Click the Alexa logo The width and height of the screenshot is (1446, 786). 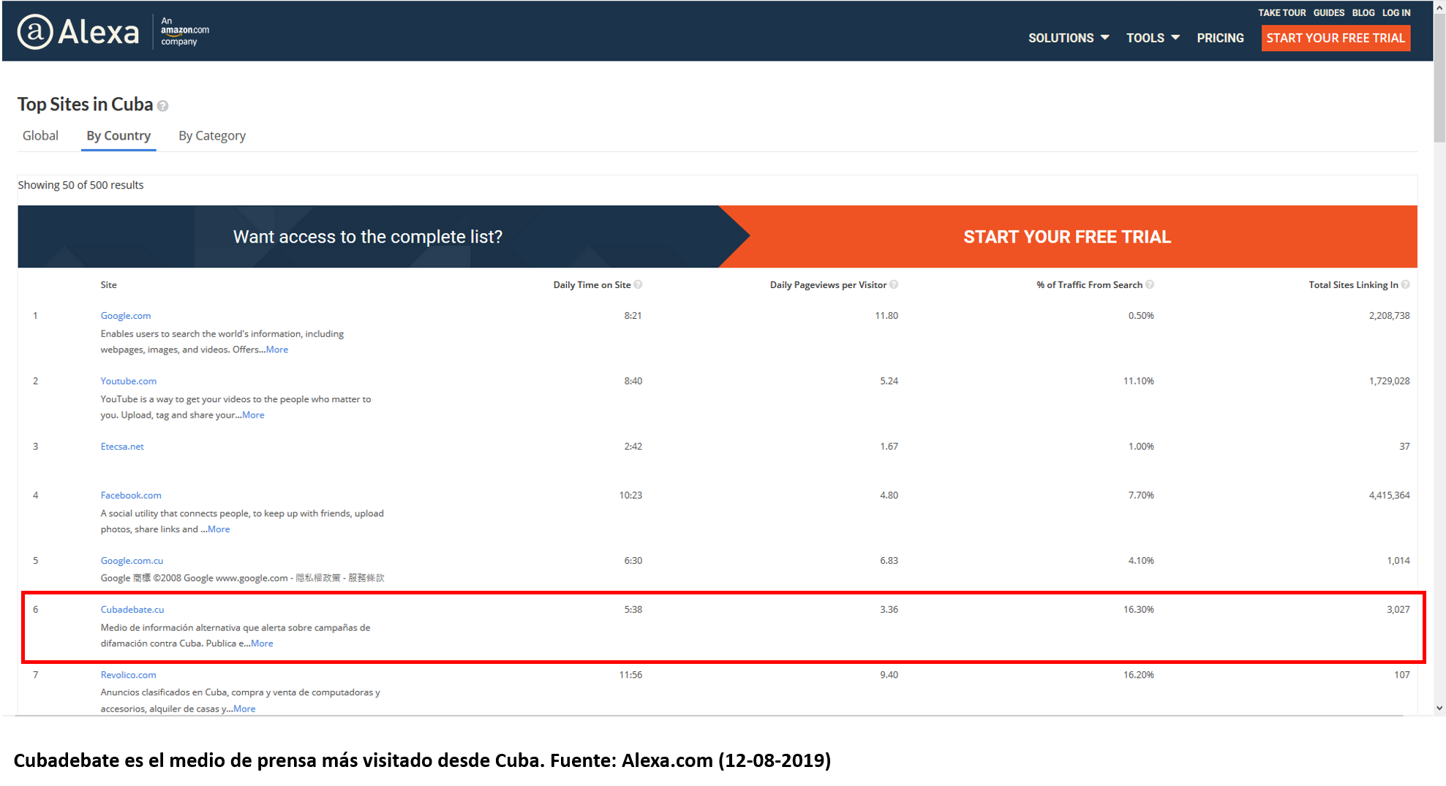78,31
